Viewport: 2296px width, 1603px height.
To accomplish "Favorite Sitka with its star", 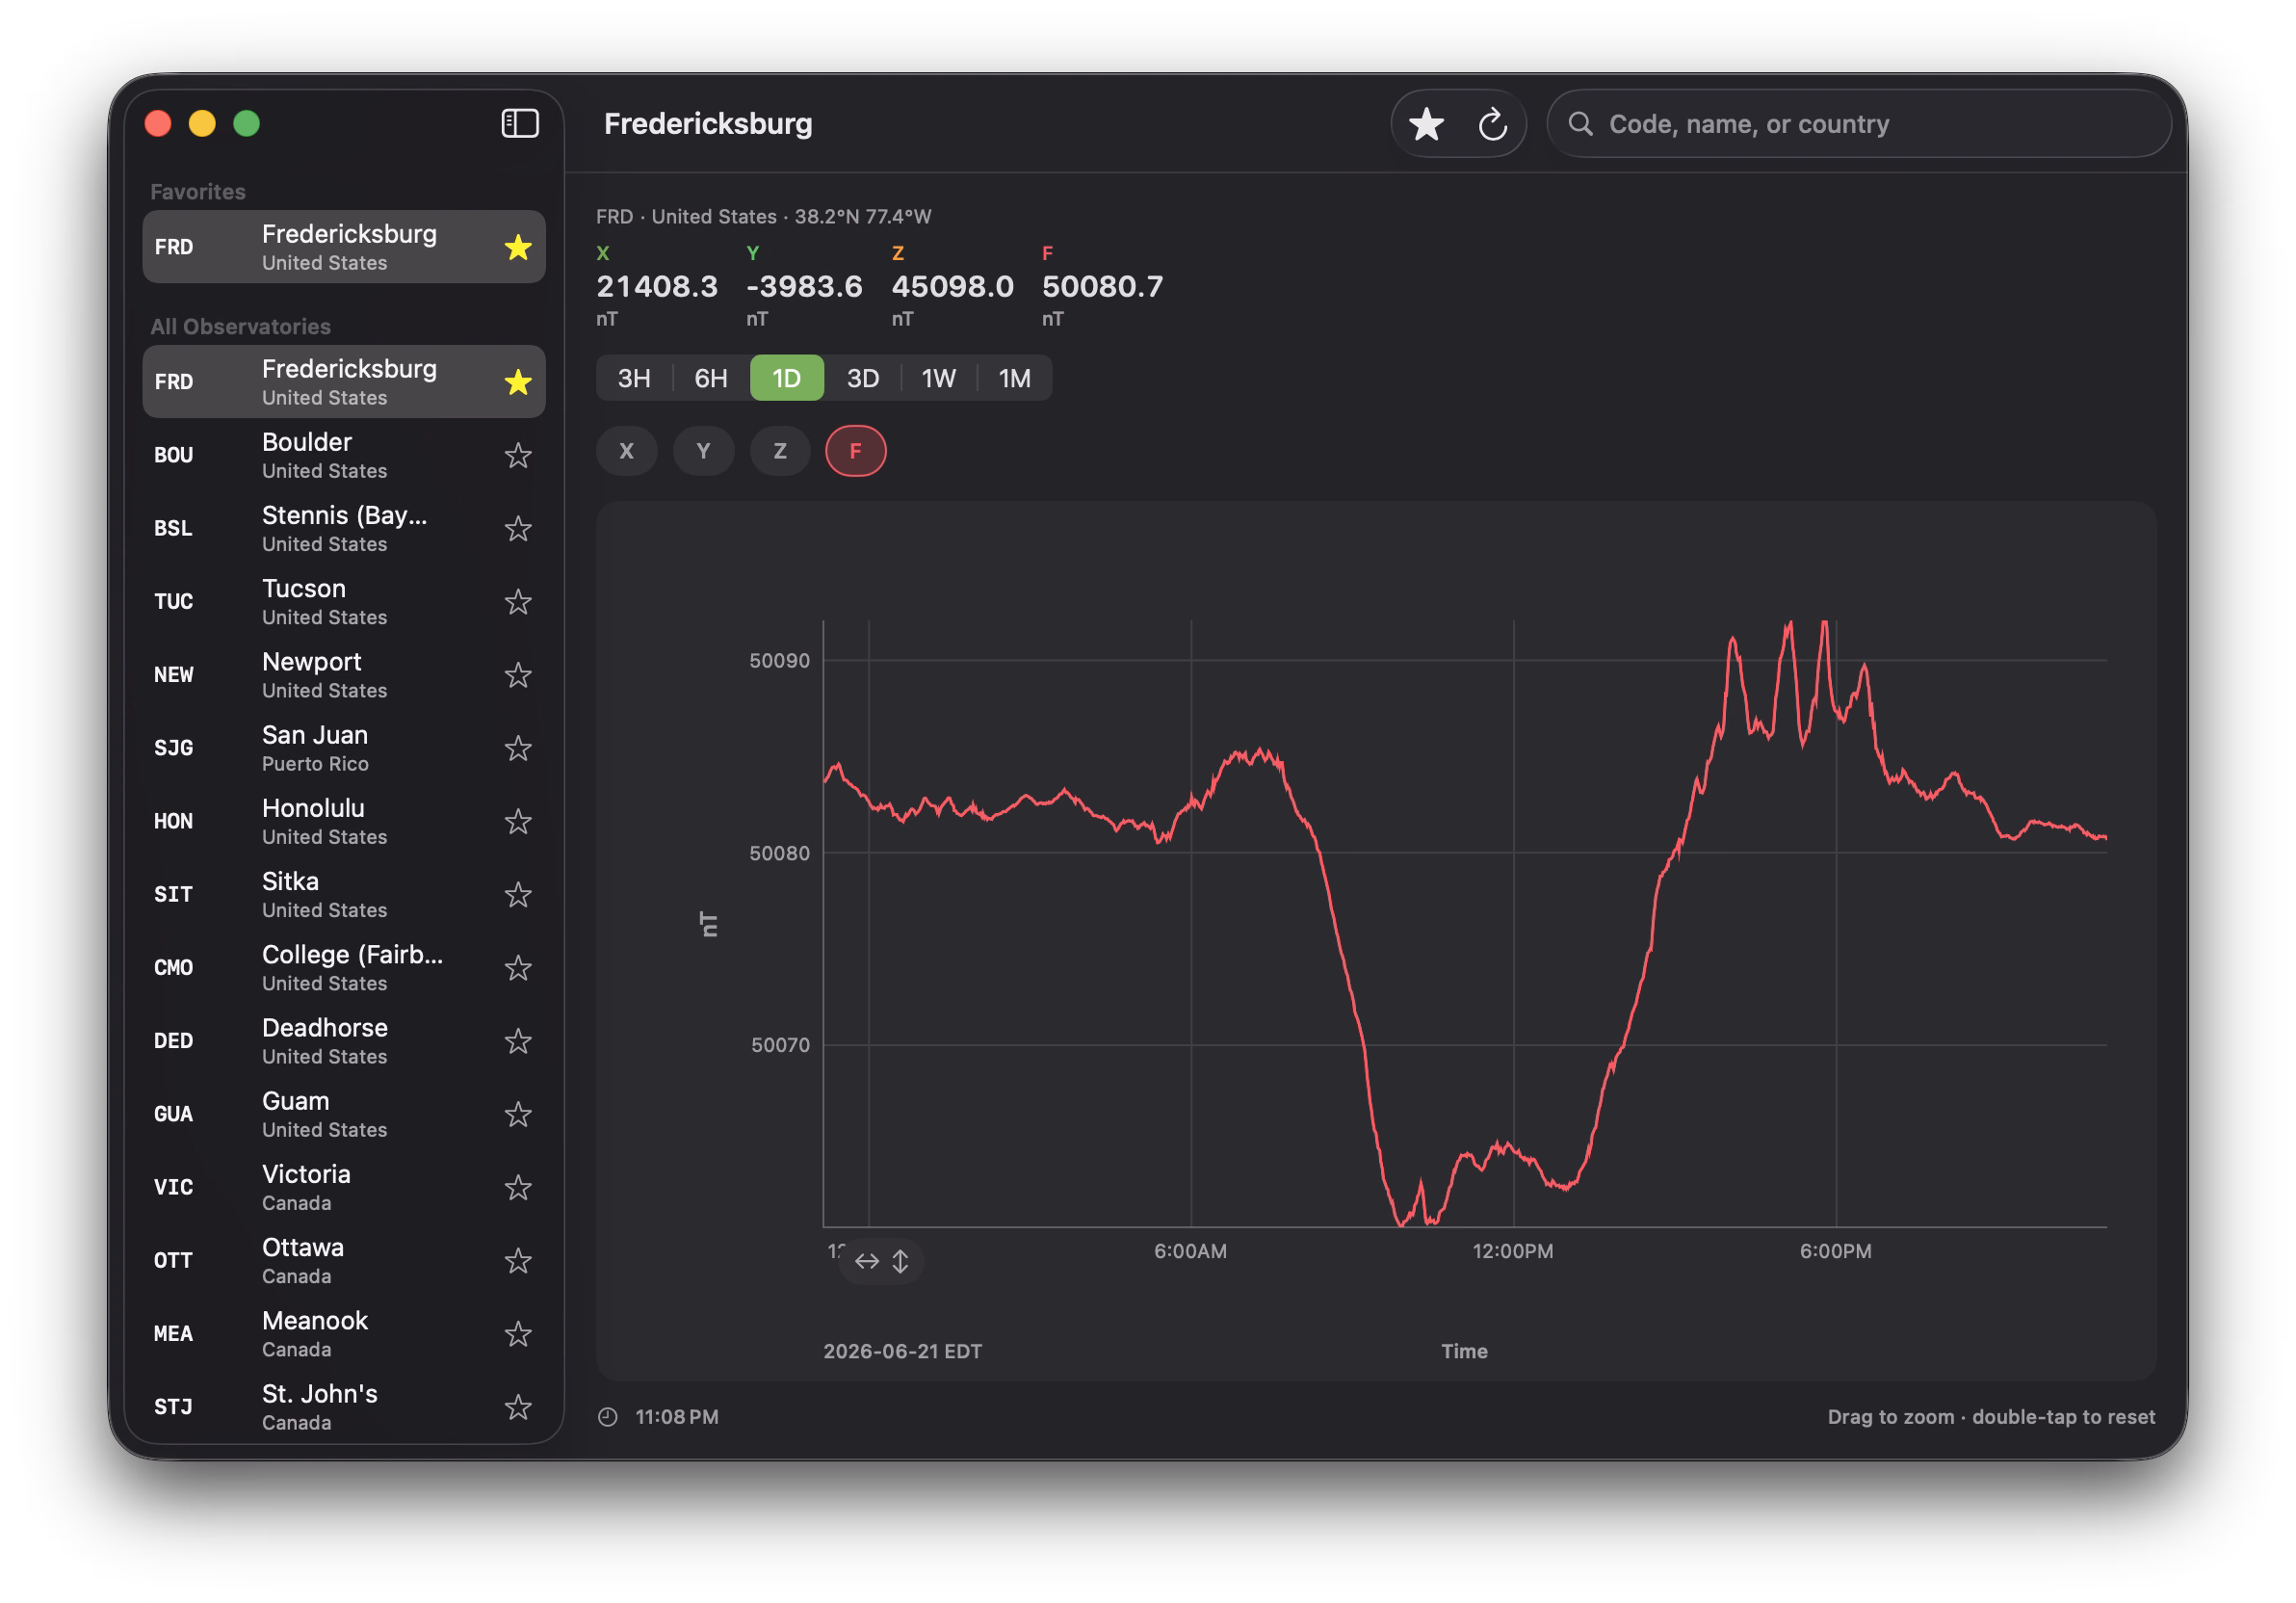I will click(518, 895).
